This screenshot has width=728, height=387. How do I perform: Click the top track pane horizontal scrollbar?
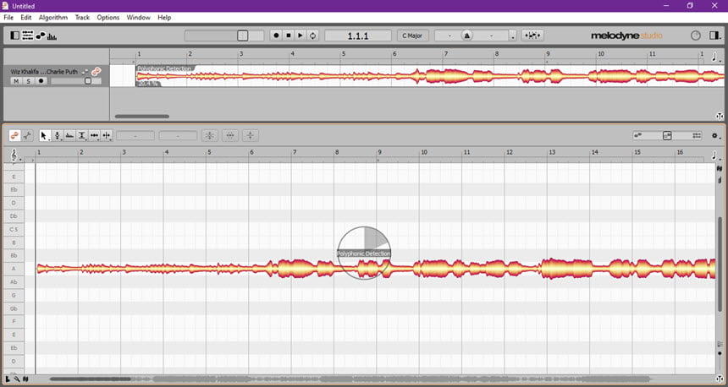click(142, 117)
